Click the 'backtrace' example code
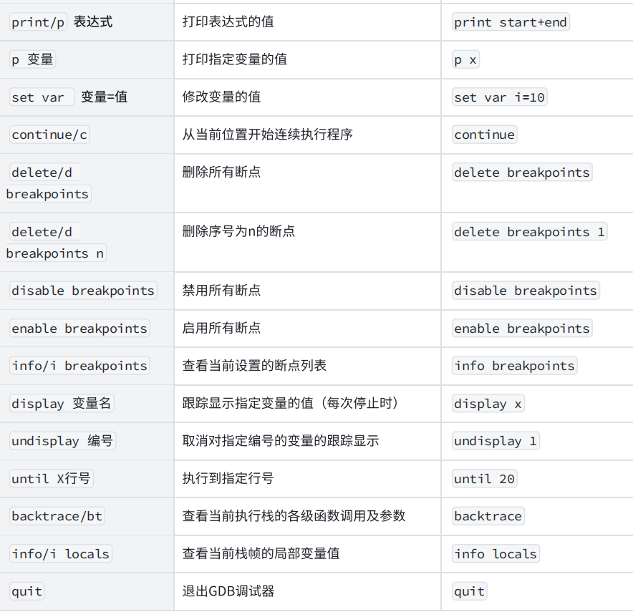Image resolution: width=633 pixels, height=612 pixels. [488, 516]
